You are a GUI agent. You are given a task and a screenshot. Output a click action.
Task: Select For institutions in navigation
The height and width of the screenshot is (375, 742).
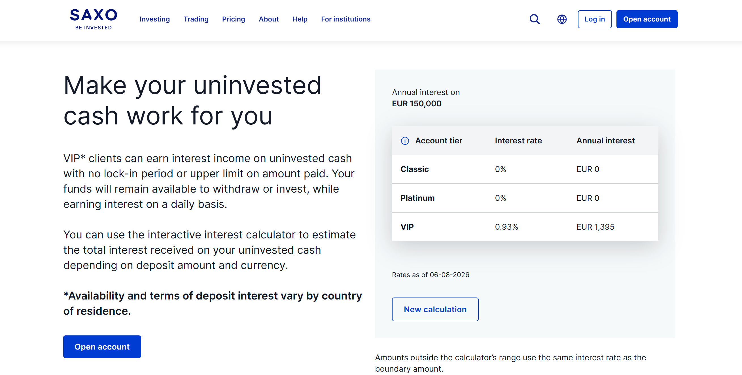pyautogui.click(x=346, y=19)
